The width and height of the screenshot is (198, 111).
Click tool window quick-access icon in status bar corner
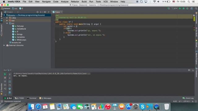(2, 101)
